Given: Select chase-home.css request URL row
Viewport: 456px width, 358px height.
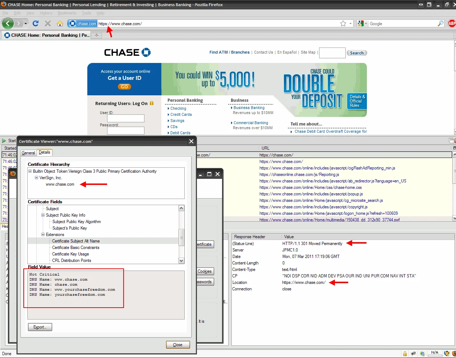Looking at the screenshot, I should (x=310, y=187).
